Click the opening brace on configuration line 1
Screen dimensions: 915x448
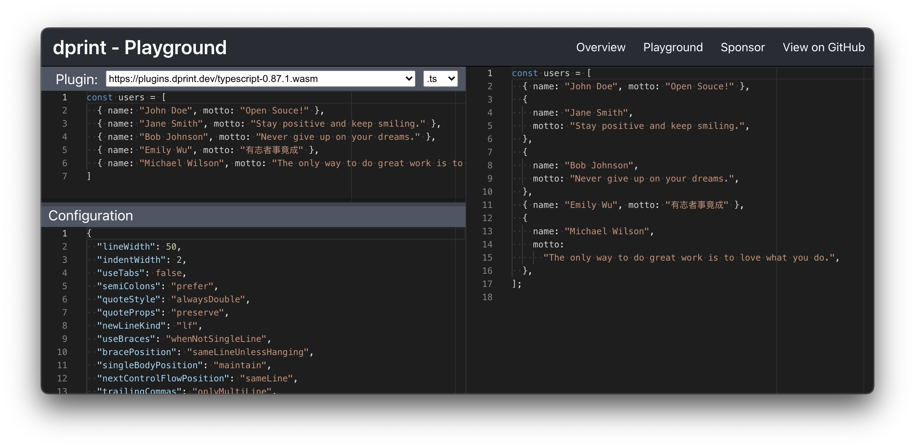pyautogui.click(x=89, y=234)
